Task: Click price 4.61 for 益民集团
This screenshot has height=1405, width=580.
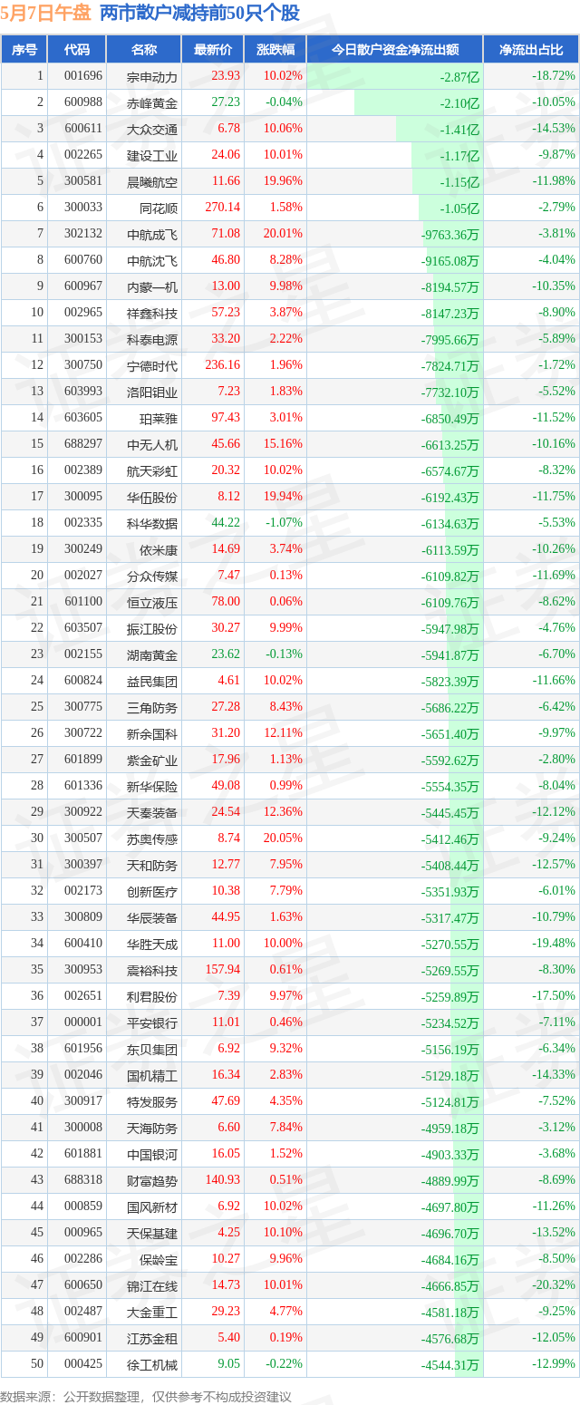Action: click(x=228, y=681)
